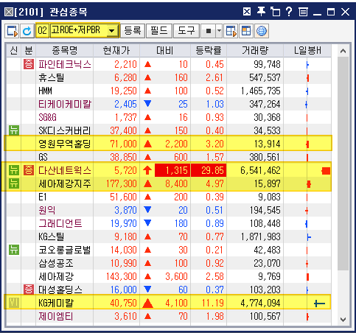Select the E1 stock name

43,197
